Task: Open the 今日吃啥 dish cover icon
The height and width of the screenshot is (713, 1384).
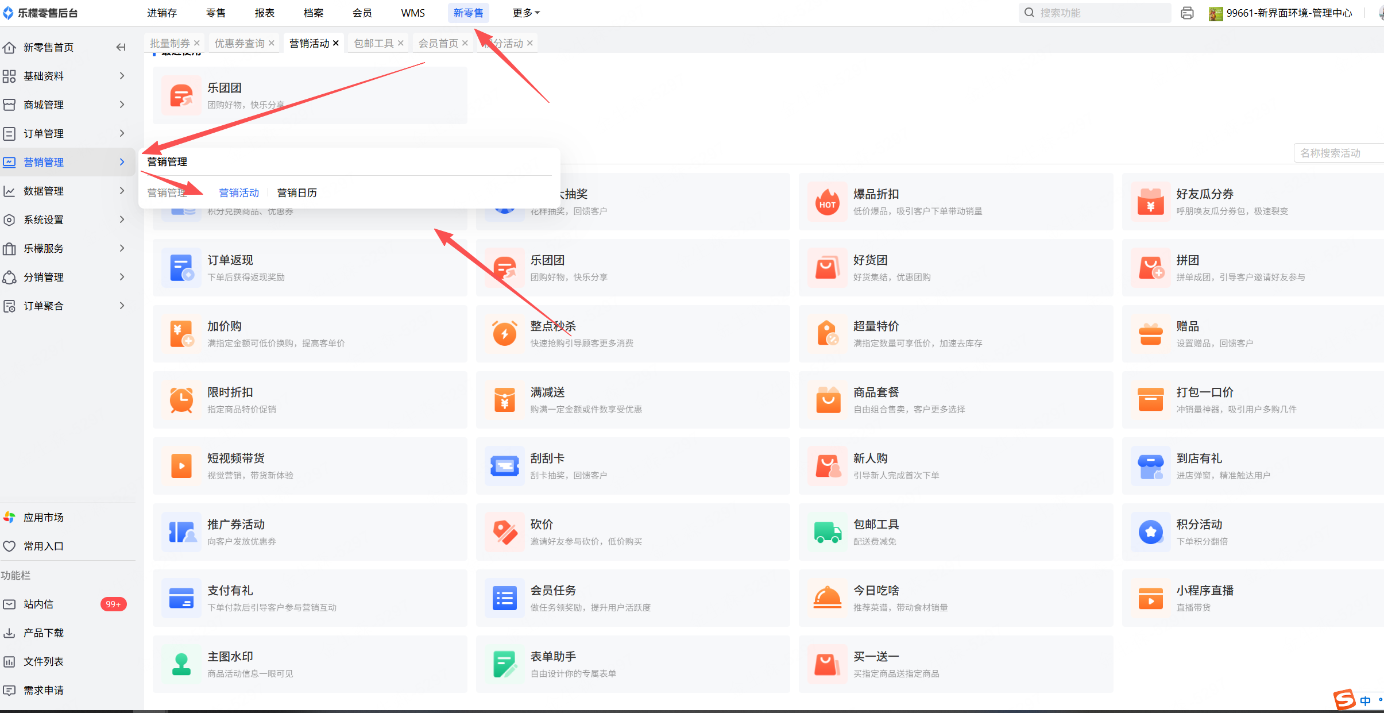Action: tap(827, 599)
